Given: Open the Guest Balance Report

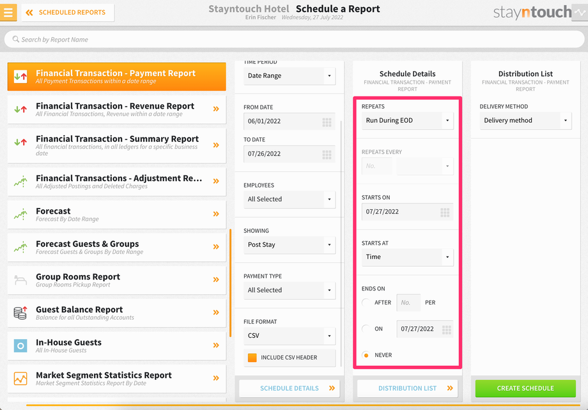Looking at the screenshot, I should click(x=116, y=313).
